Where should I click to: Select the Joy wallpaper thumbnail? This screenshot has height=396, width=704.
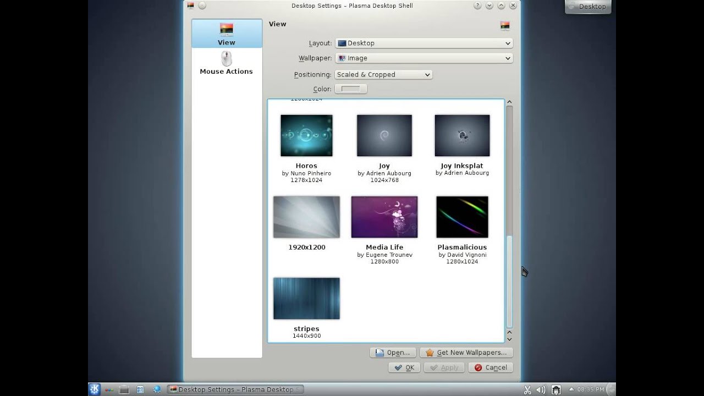pyautogui.click(x=384, y=135)
